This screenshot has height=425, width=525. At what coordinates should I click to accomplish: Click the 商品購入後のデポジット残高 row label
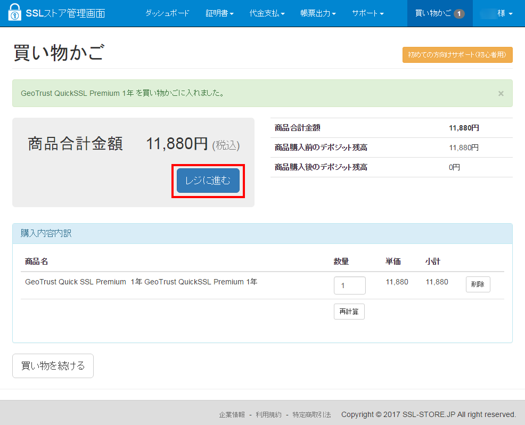321,167
